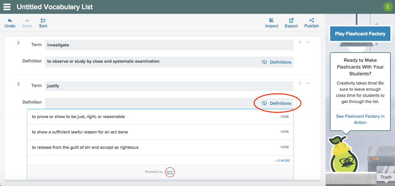Click the Undo arrow icon
395x186 pixels.
pyautogui.click(x=10, y=21)
